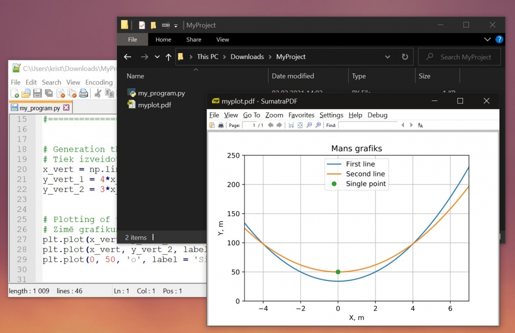515x333 pixels.
Task: Click the Find Previous arrow in SumatraPDF
Action: (x=402, y=125)
